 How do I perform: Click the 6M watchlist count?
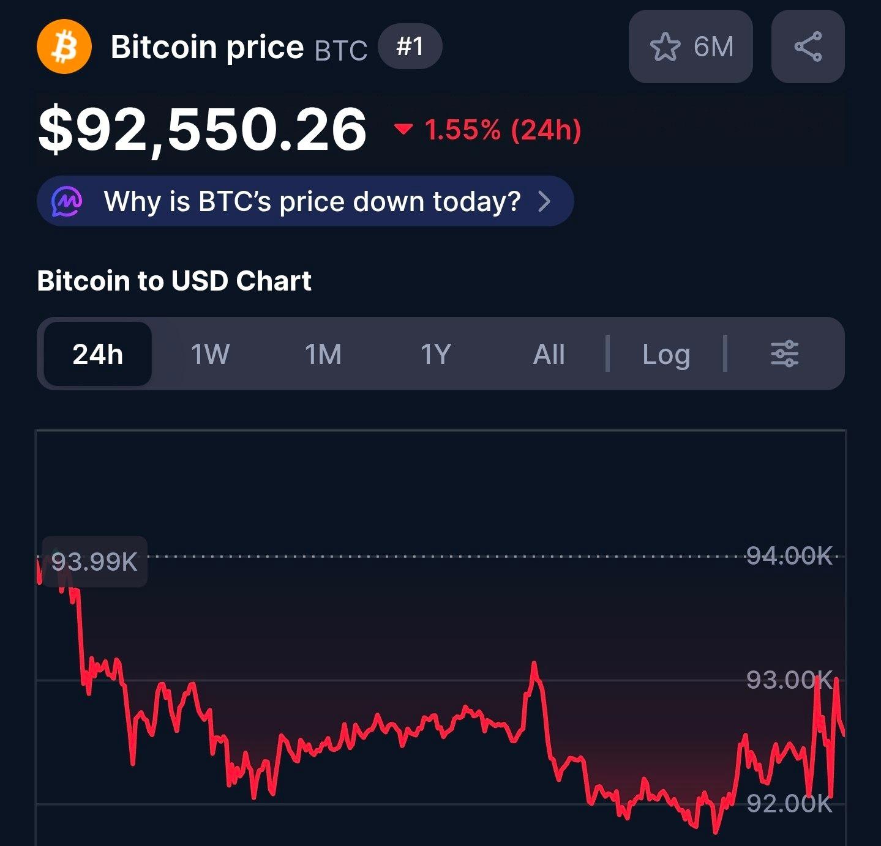click(713, 47)
